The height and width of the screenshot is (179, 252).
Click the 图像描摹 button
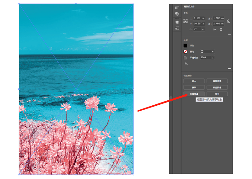coord(194,94)
